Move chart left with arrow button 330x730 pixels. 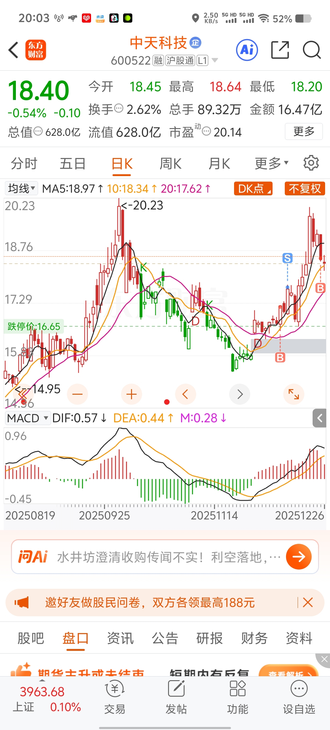[185, 394]
